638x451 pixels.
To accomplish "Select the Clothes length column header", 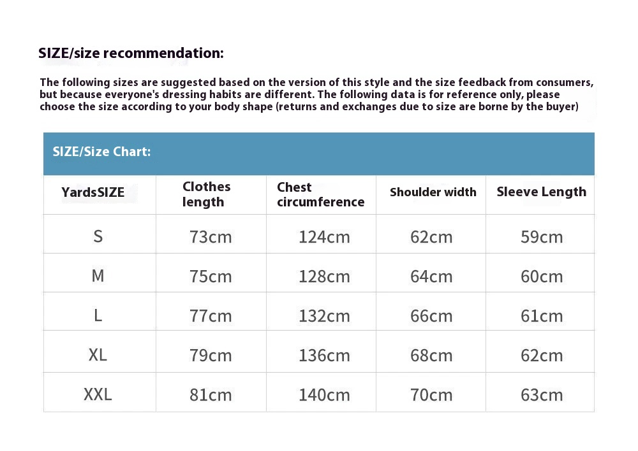I will click(207, 194).
